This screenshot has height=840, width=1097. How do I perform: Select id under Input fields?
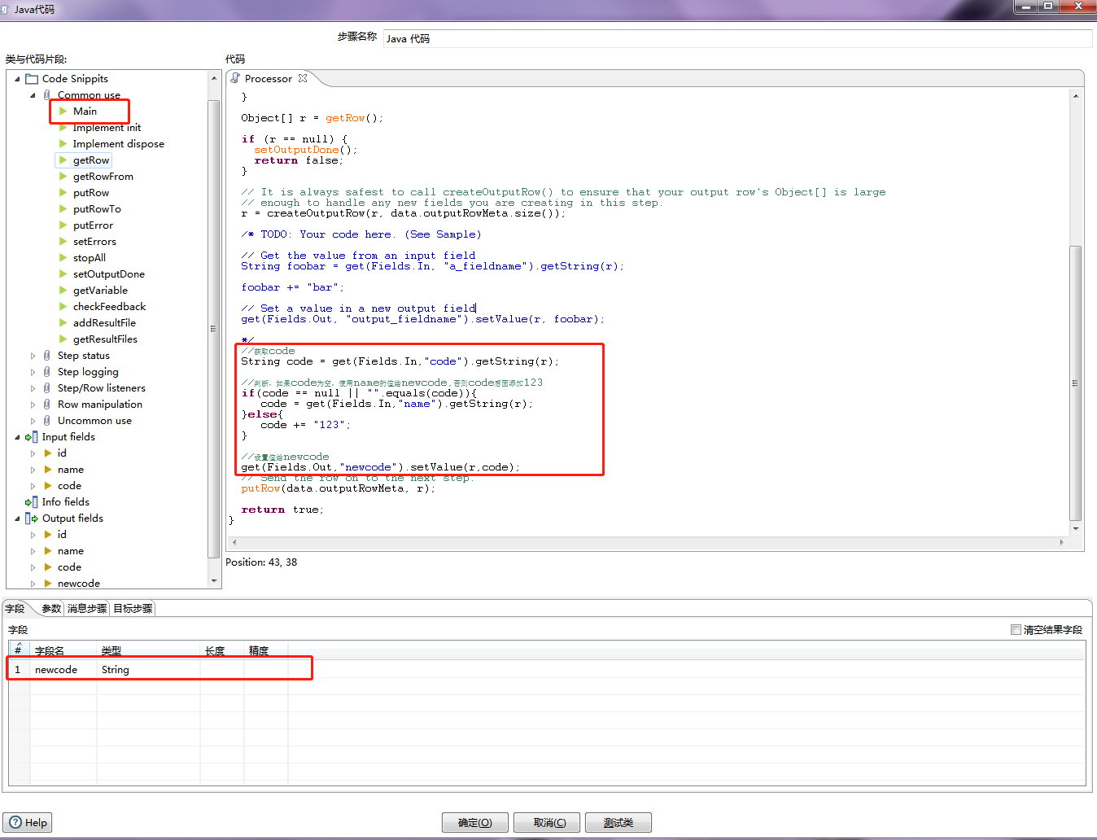62,453
